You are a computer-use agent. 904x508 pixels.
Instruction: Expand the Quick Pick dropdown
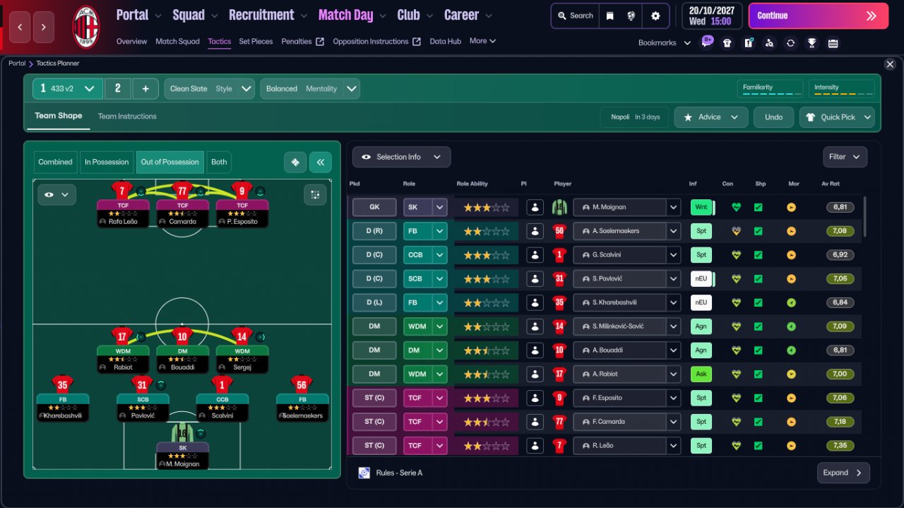[x=837, y=117]
